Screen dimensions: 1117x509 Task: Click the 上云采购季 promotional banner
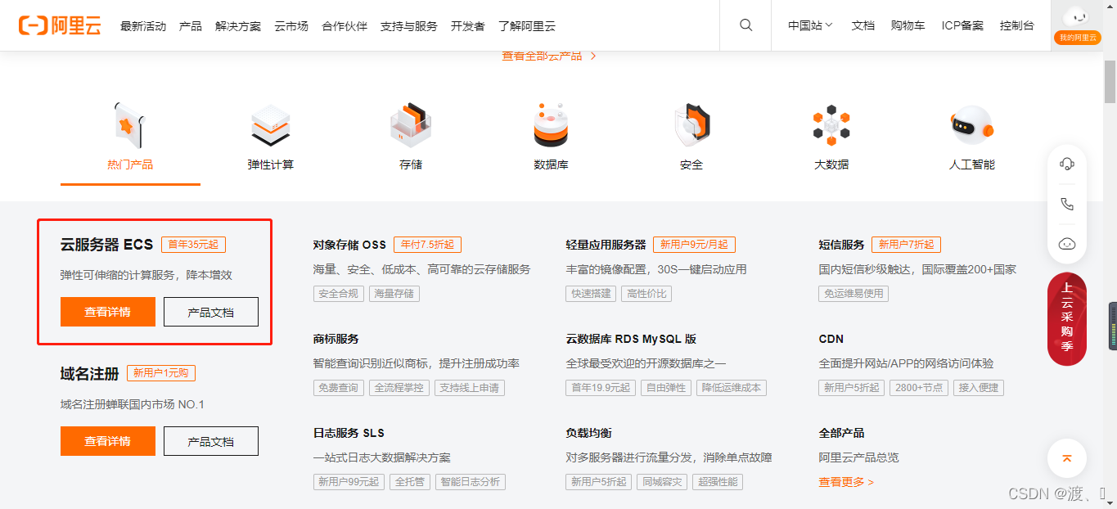1067,319
